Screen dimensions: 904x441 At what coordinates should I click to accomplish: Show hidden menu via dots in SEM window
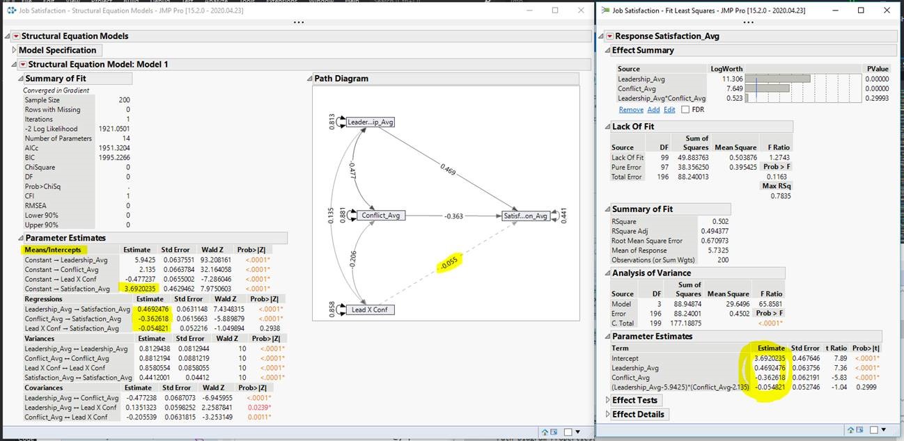point(298,22)
